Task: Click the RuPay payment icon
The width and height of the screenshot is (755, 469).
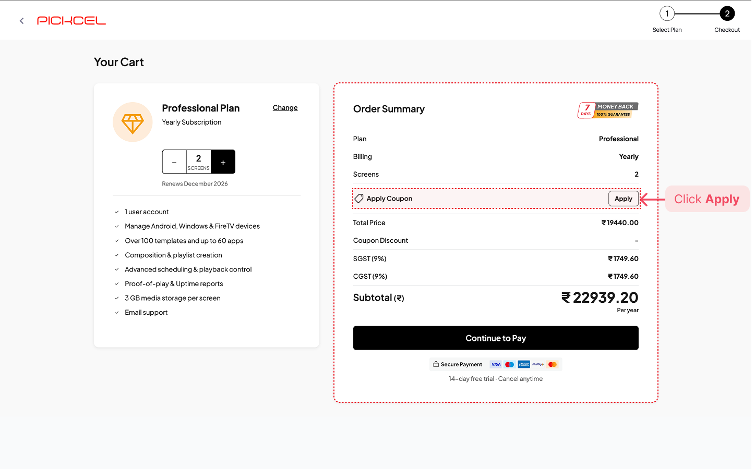Action: [538, 364]
